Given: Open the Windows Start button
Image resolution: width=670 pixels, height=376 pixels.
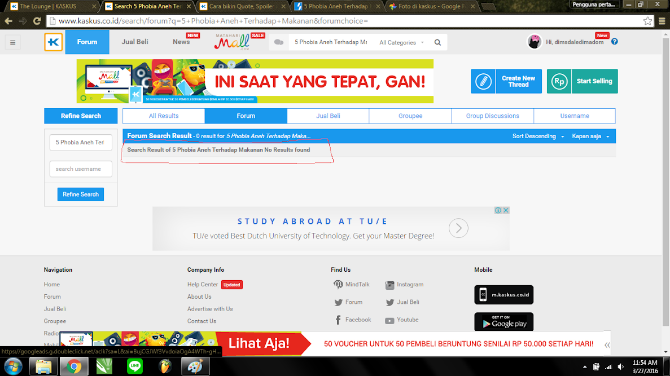Looking at the screenshot, I should pyautogui.click(x=13, y=366).
